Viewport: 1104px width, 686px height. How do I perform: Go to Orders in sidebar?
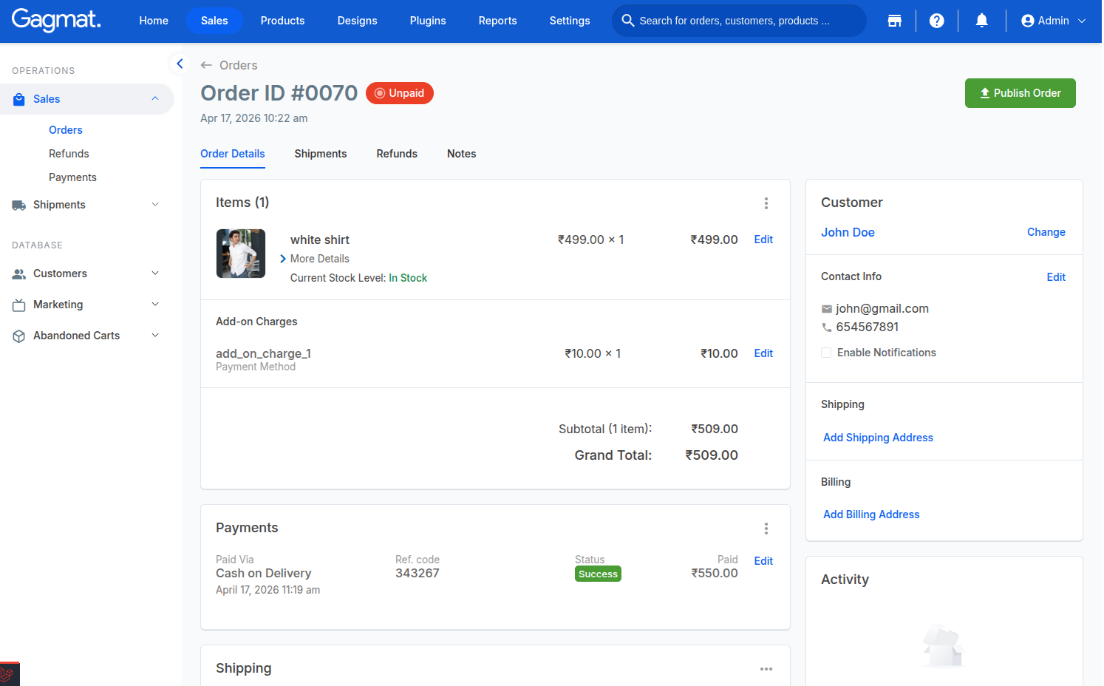coord(66,130)
